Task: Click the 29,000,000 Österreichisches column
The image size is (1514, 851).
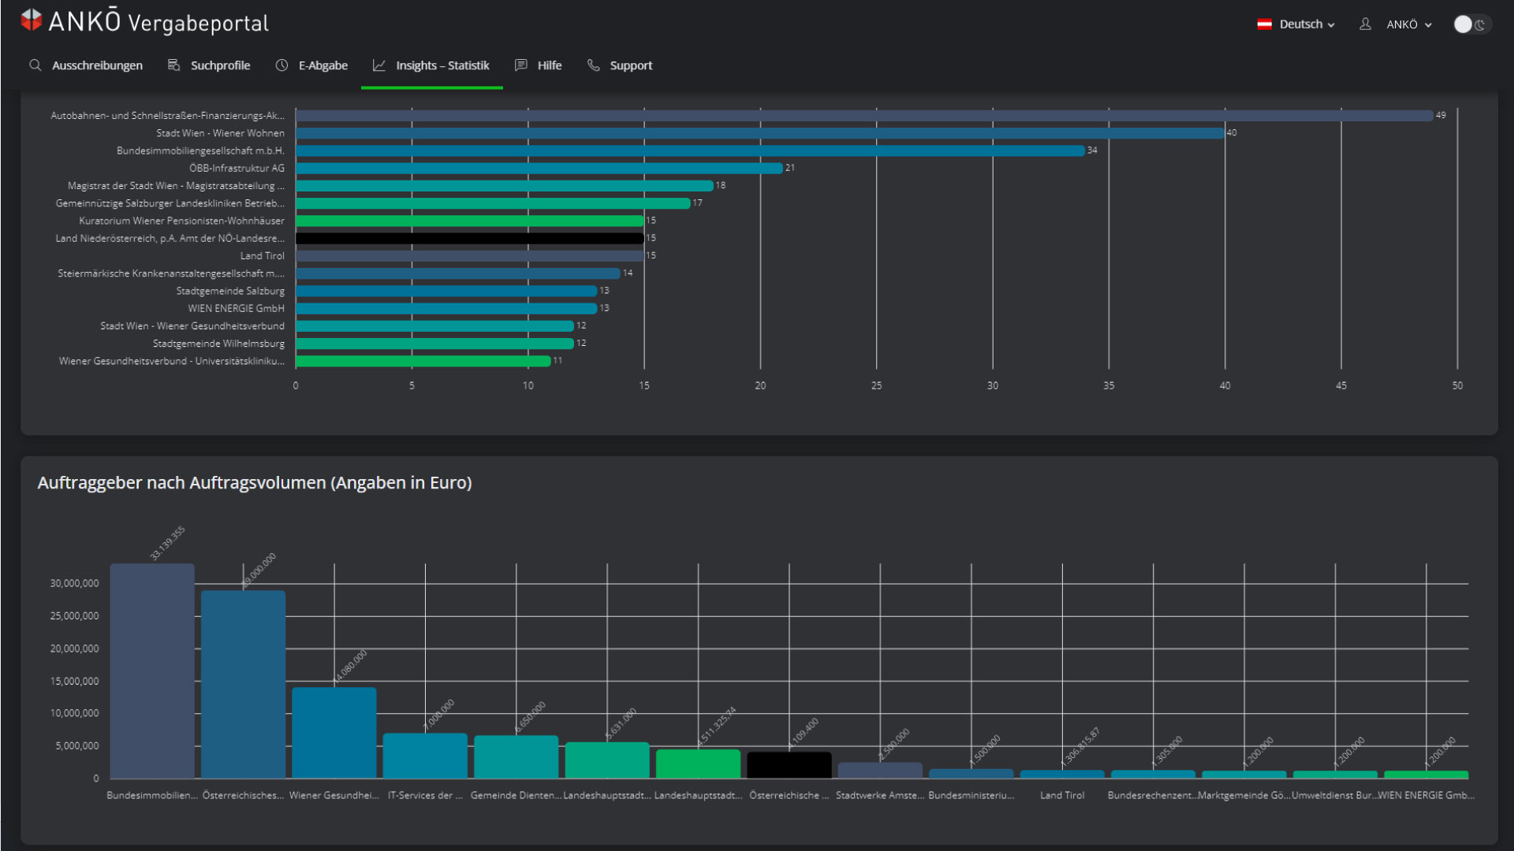Action: tap(243, 685)
